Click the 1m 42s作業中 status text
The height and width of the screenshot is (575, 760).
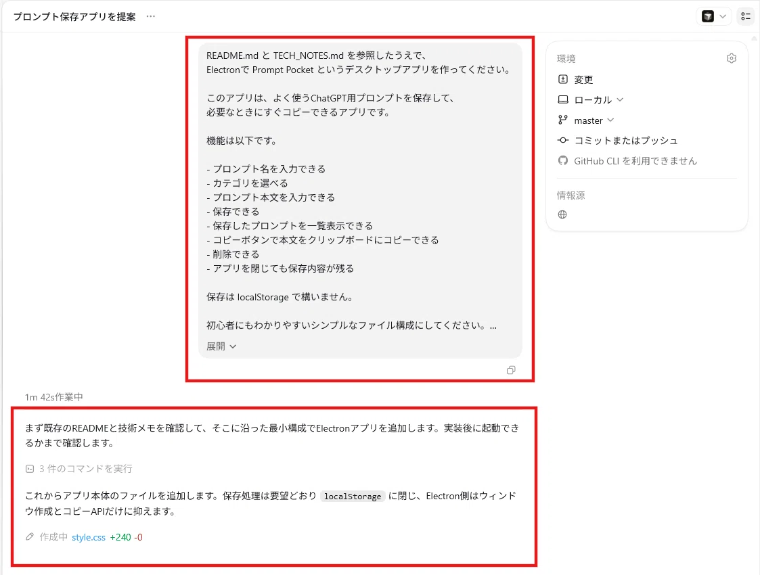coord(53,397)
